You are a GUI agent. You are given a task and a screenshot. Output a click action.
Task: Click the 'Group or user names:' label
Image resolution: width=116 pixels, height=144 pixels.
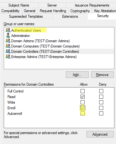tap(19, 24)
